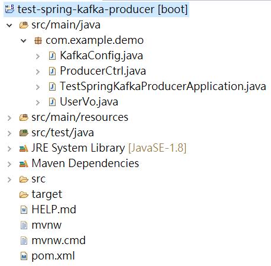
Task: Expand the ProducerCtrl.java class outline
Action: [38, 72]
